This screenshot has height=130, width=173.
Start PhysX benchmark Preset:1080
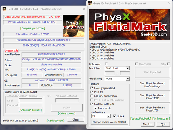[152, 97]
